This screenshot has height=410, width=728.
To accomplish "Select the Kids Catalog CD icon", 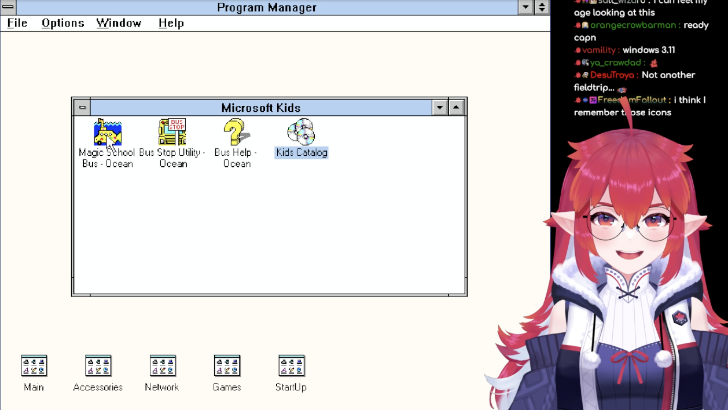I will point(302,132).
